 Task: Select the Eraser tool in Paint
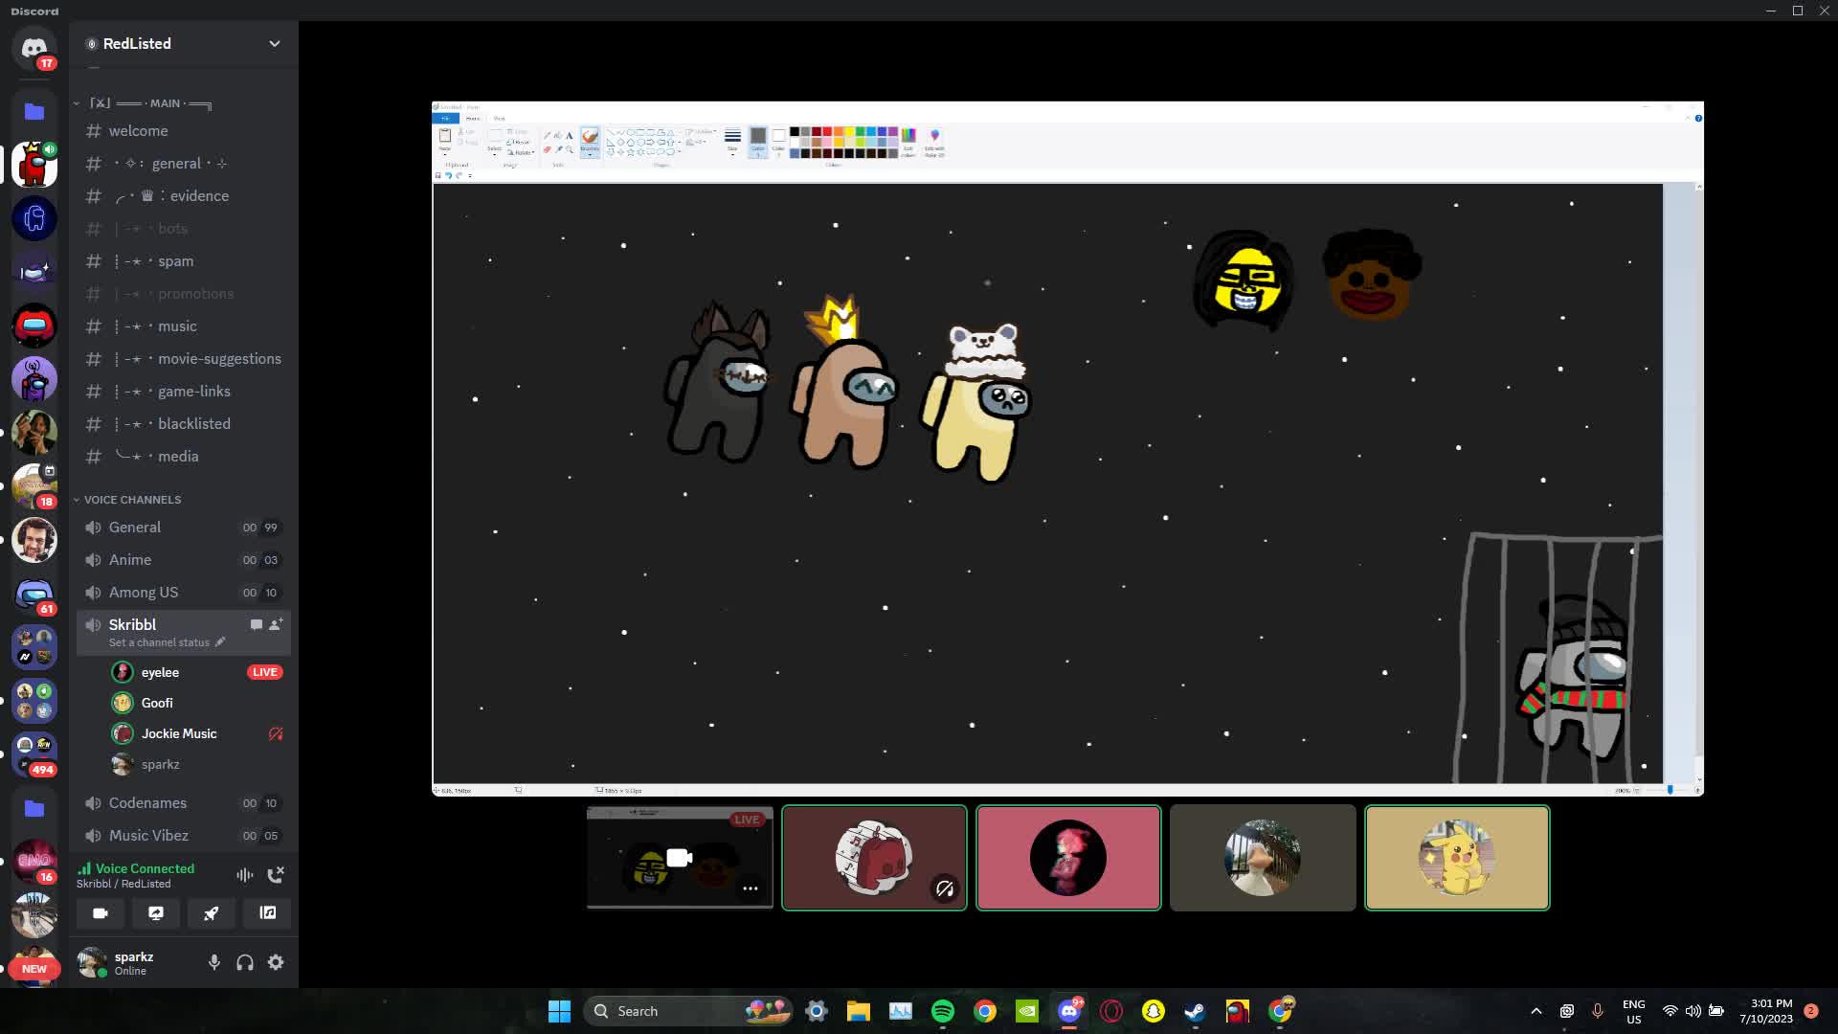pos(547,148)
